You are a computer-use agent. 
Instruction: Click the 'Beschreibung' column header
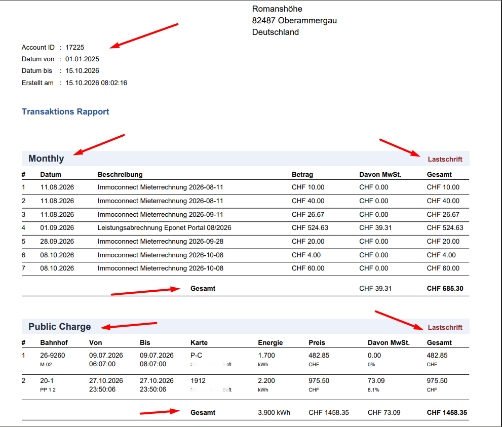click(120, 174)
